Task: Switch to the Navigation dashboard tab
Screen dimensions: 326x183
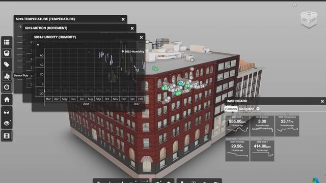Action: (x=247, y=109)
